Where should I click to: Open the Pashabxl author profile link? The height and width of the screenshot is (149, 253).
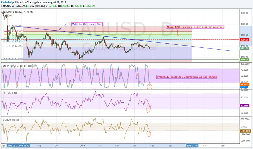(6, 2)
